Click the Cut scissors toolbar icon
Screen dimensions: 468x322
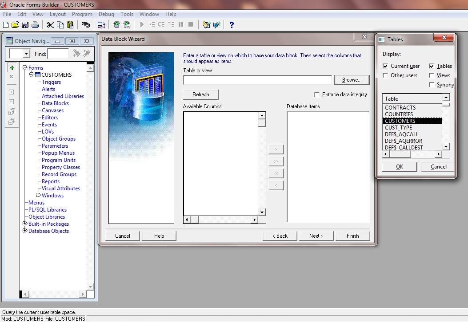click(x=50, y=25)
